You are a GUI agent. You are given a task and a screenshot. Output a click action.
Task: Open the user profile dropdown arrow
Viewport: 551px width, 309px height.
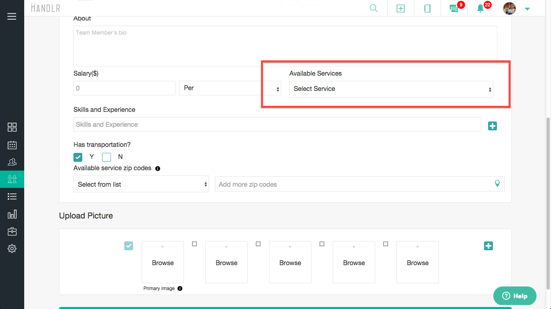[527, 9]
